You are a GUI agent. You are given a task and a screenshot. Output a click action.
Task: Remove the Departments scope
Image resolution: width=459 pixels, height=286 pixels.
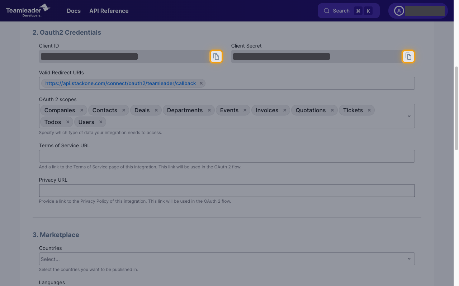[209, 110]
